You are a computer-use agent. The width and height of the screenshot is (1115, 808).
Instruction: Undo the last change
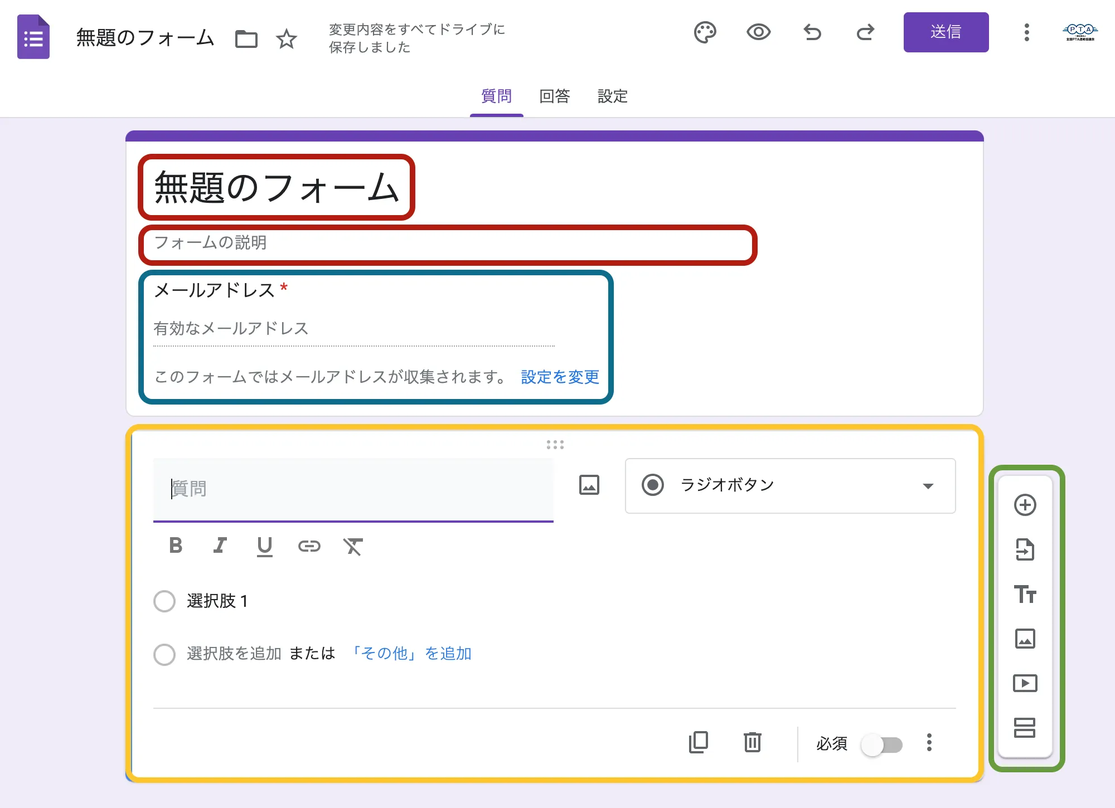[812, 32]
